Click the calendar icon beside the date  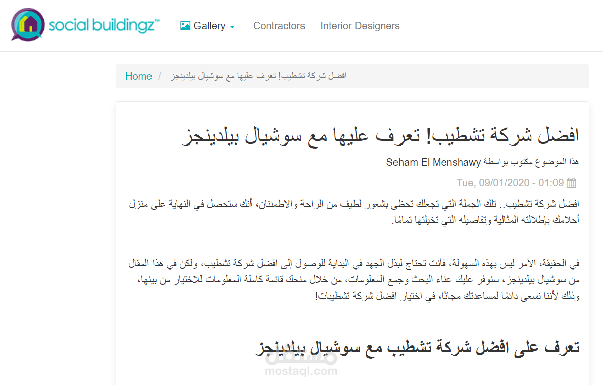[x=572, y=183]
